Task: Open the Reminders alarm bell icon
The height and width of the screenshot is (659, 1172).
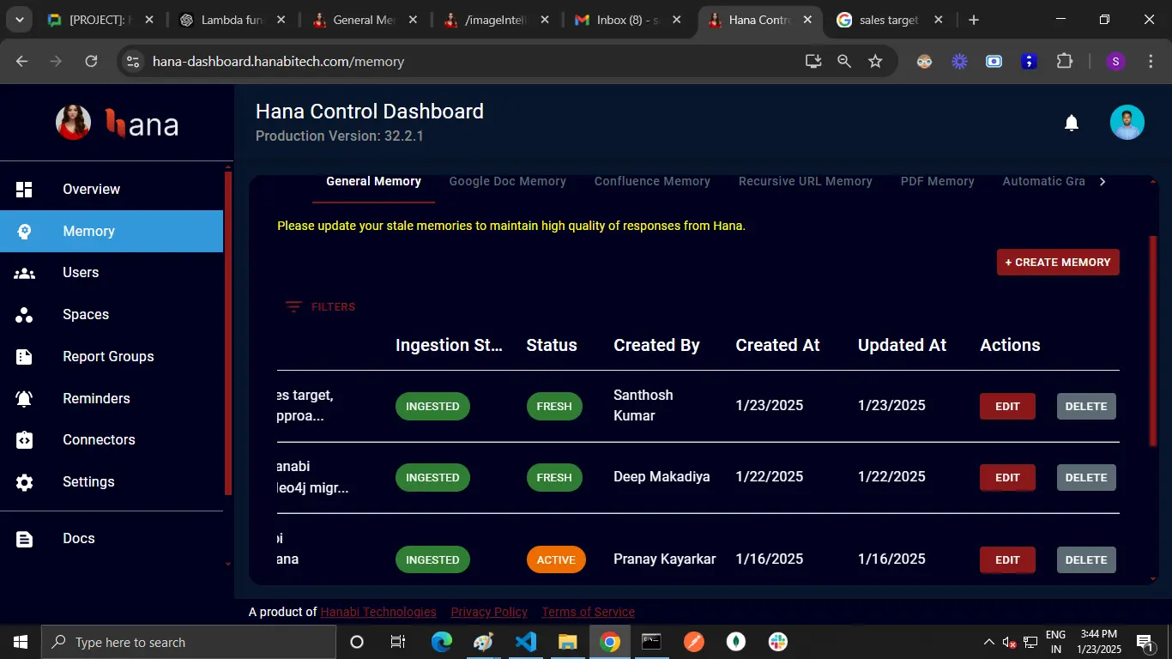Action: (x=24, y=398)
